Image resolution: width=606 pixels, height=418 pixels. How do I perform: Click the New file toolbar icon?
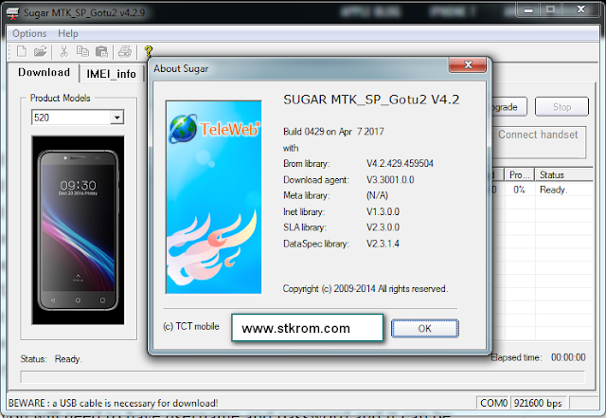(x=22, y=51)
